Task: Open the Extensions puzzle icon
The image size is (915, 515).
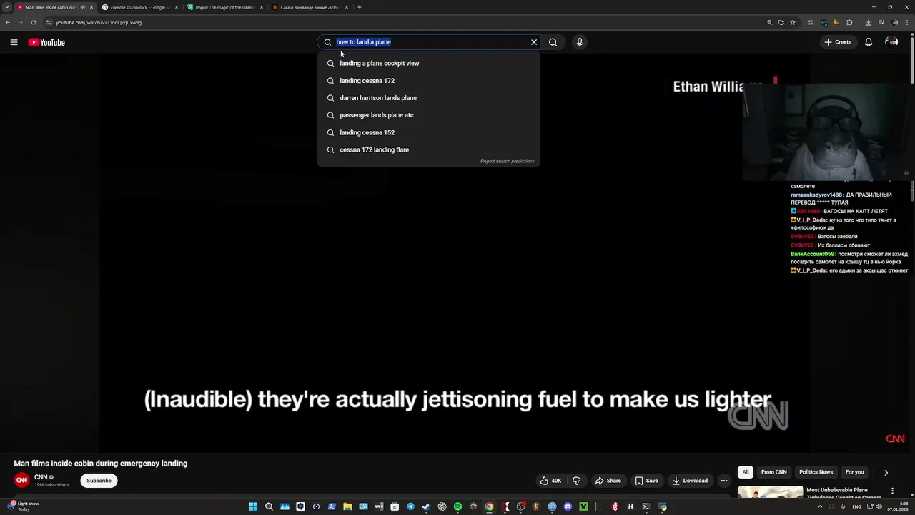Action: coord(849,22)
